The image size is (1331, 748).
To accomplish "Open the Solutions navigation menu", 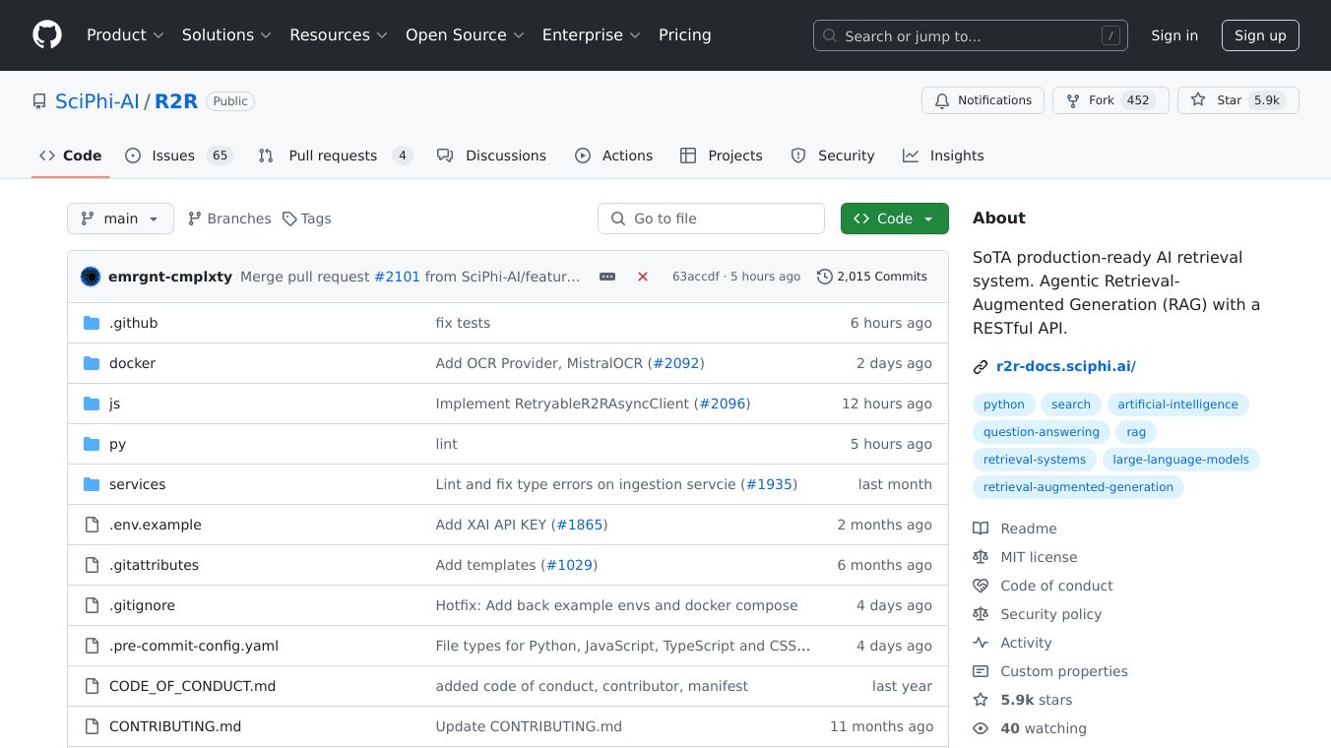I will coord(226,35).
